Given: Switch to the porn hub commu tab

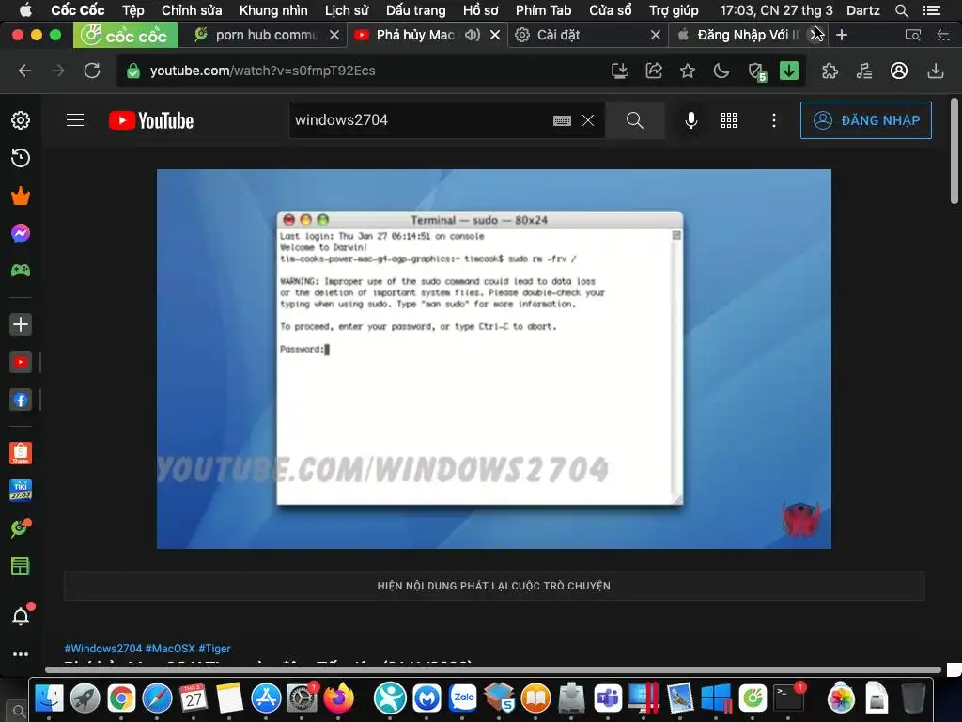Looking at the screenshot, I should point(266,35).
